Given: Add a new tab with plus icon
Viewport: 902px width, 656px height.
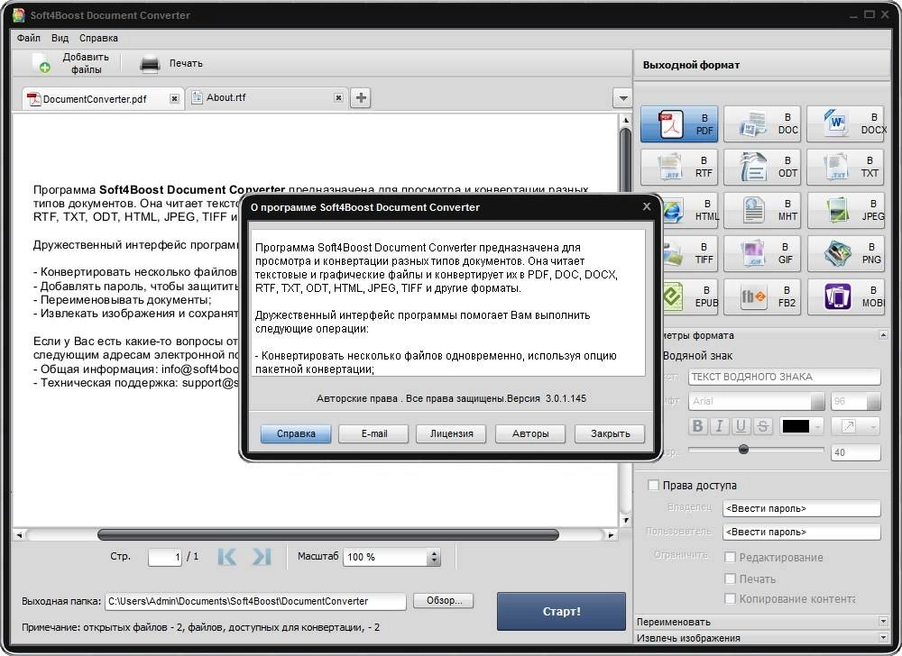Looking at the screenshot, I should click(x=361, y=97).
